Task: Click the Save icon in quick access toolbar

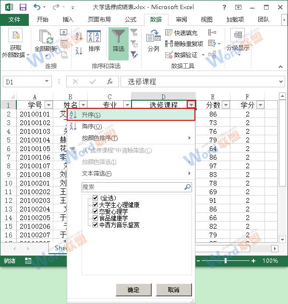Action: (23, 7)
